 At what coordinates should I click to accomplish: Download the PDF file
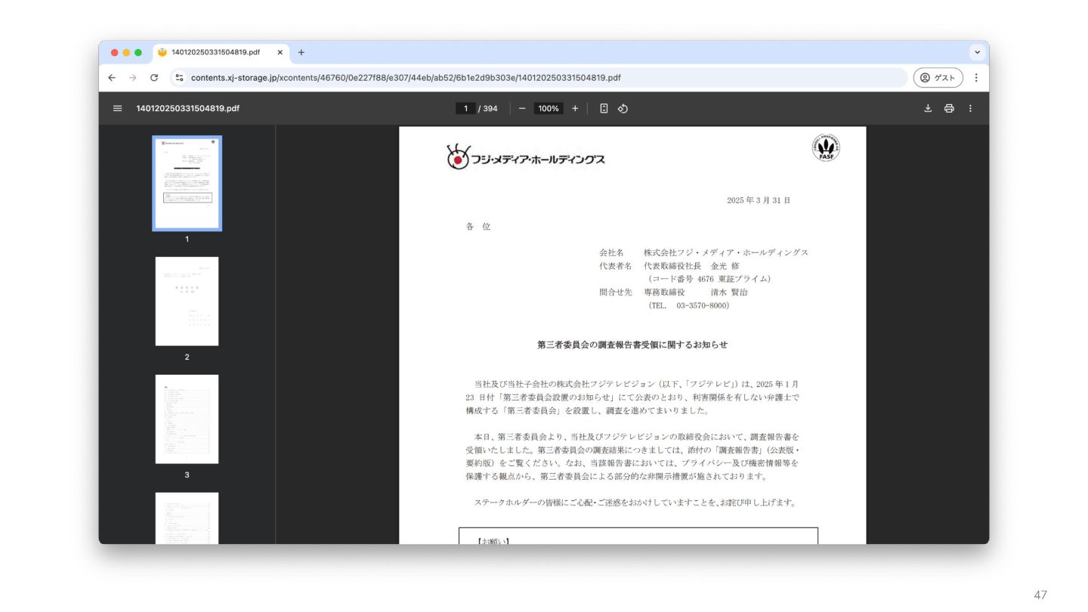coord(928,108)
